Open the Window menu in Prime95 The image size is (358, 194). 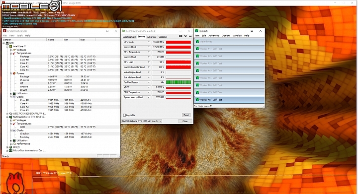237,36
